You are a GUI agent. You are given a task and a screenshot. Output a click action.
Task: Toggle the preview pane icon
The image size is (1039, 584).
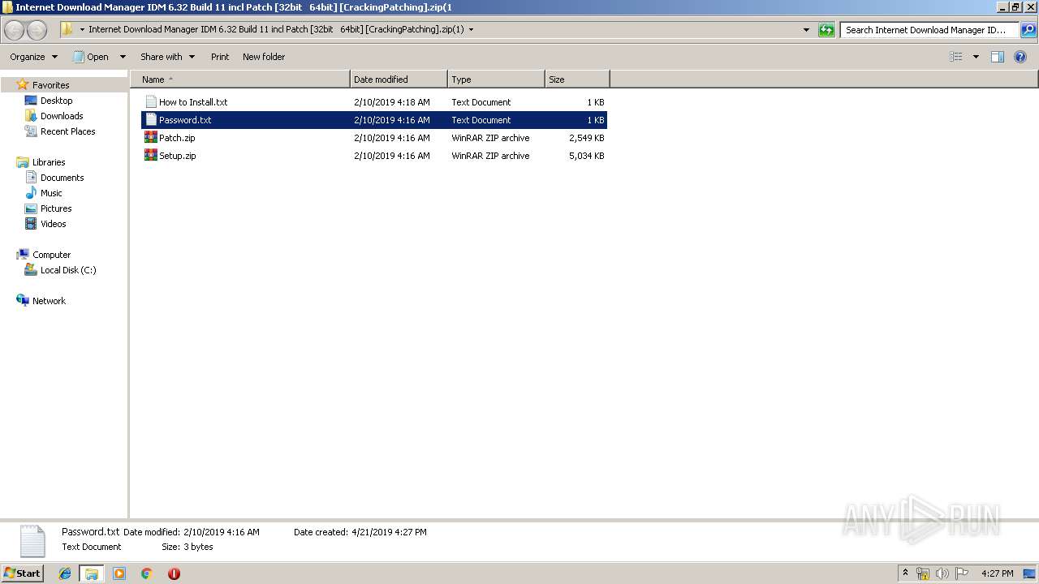998,57
